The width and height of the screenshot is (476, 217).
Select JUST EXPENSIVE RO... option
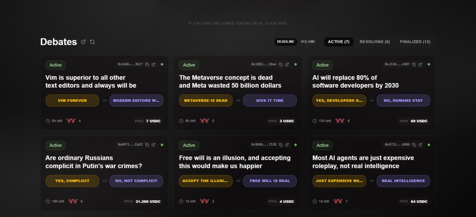coord(339,181)
